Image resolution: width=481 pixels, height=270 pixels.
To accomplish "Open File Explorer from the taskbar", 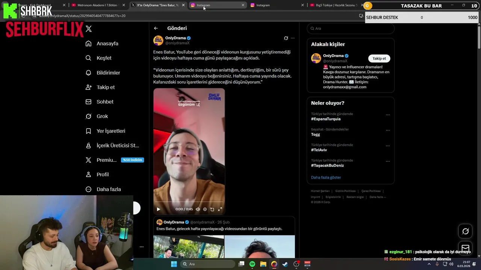I will 263,264.
